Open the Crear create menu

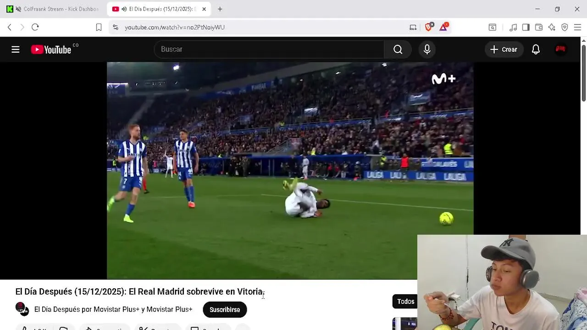point(504,49)
